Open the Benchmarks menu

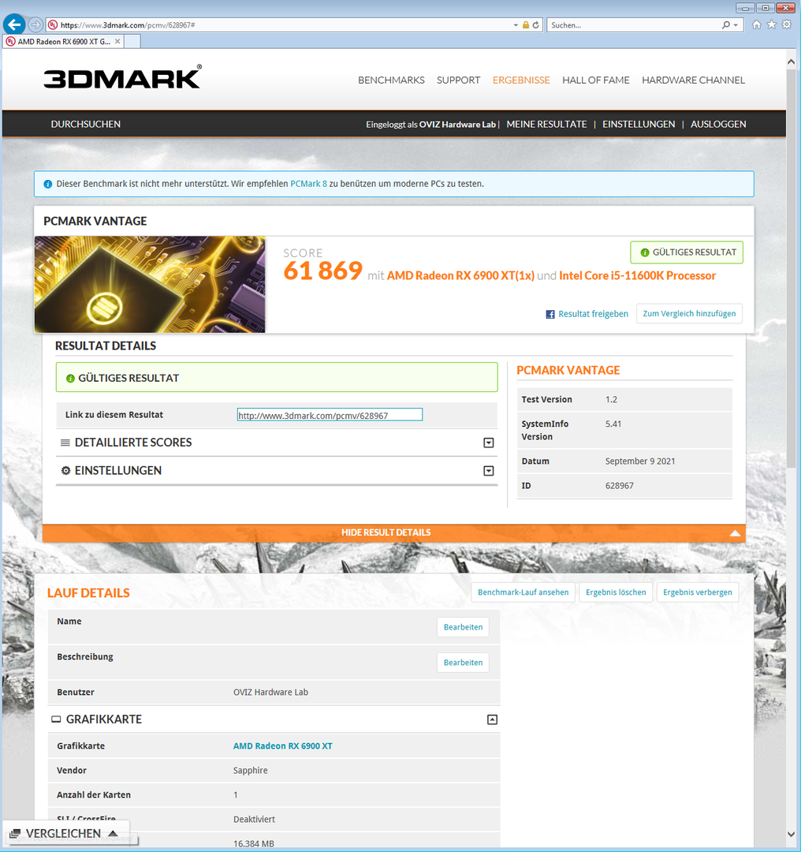pyautogui.click(x=391, y=80)
